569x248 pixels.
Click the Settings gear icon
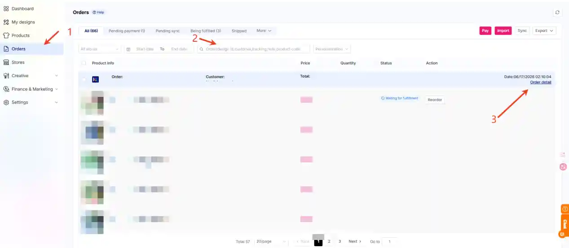tap(6, 102)
